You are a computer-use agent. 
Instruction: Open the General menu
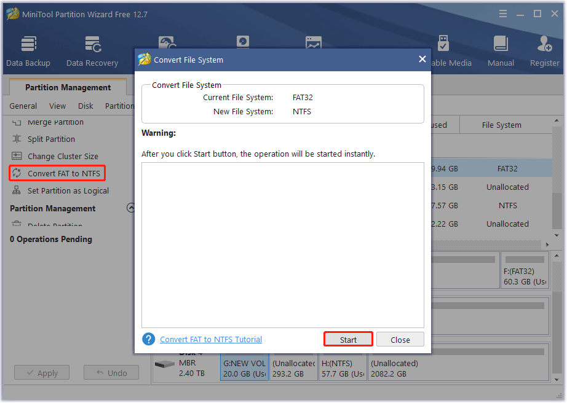pyautogui.click(x=23, y=106)
